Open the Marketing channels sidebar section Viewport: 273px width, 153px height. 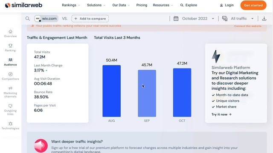[x=10, y=92]
